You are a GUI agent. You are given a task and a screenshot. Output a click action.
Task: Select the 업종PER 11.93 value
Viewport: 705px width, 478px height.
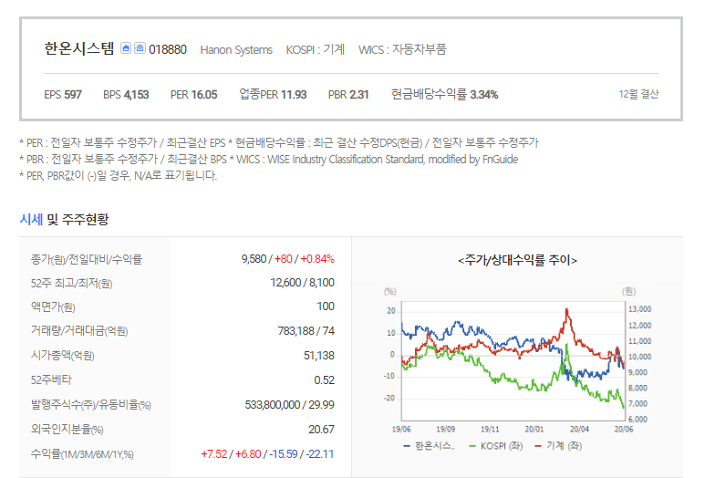coord(273,95)
